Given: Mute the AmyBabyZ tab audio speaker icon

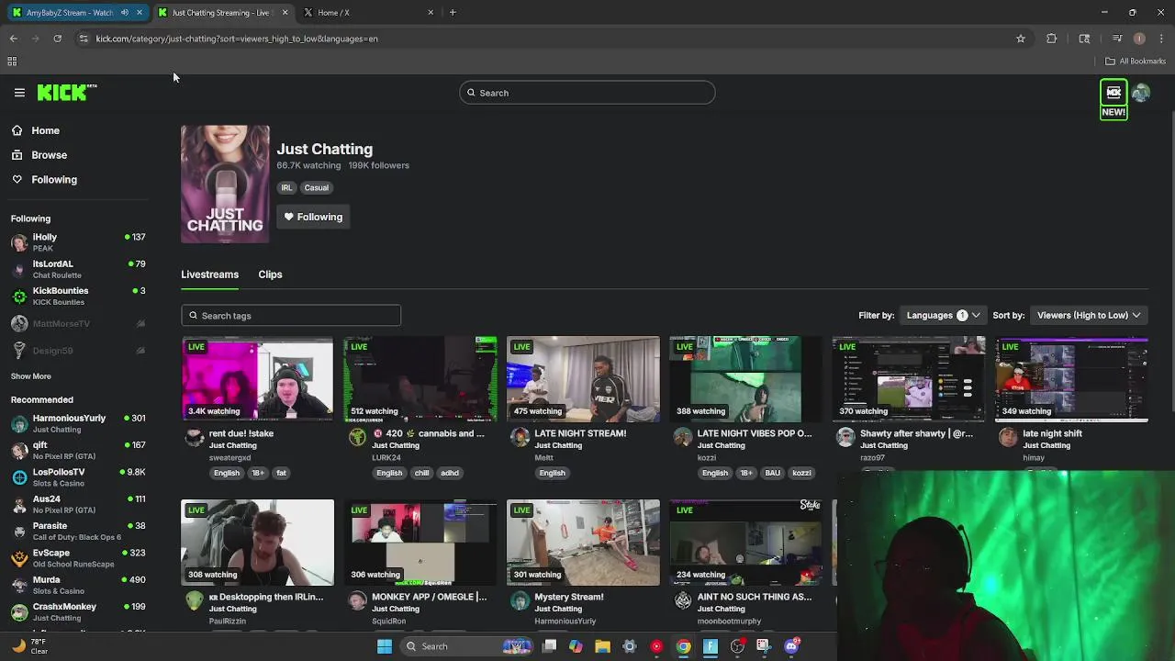Looking at the screenshot, I should [125, 12].
